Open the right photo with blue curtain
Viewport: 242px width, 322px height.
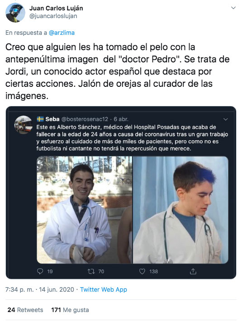pos(180,210)
